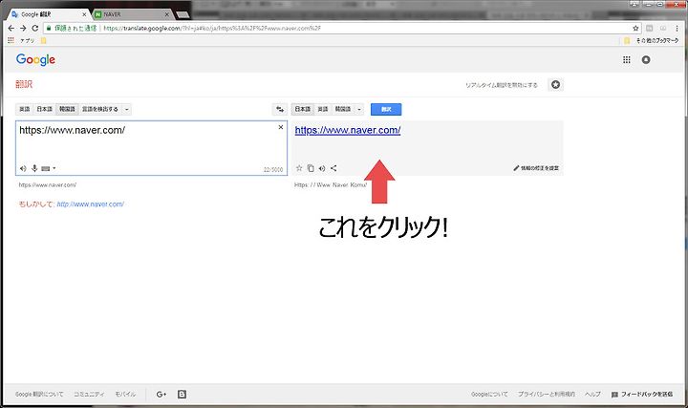Choose 言語を検出する for source language
The height and width of the screenshot is (408, 688).
[x=100, y=109]
